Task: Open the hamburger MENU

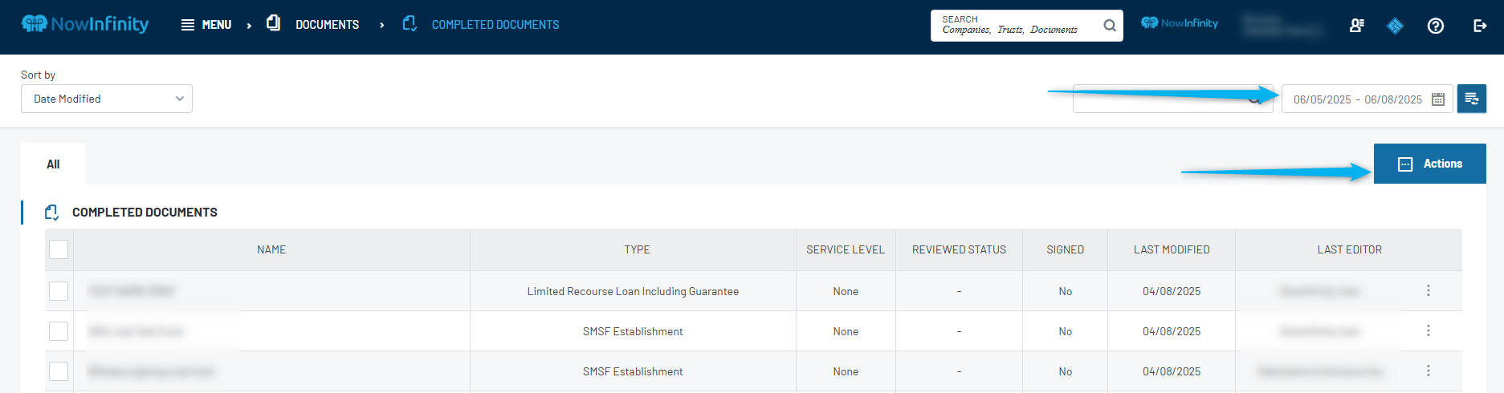Action: click(206, 25)
